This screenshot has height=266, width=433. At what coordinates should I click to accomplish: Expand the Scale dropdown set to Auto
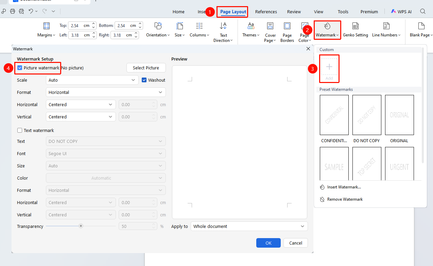[x=92, y=80]
